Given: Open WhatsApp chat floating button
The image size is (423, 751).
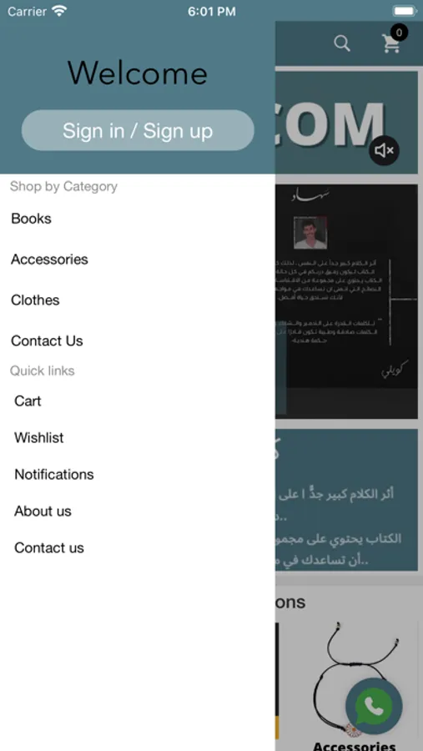Looking at the screenshot, I should (x=374, y=706).
